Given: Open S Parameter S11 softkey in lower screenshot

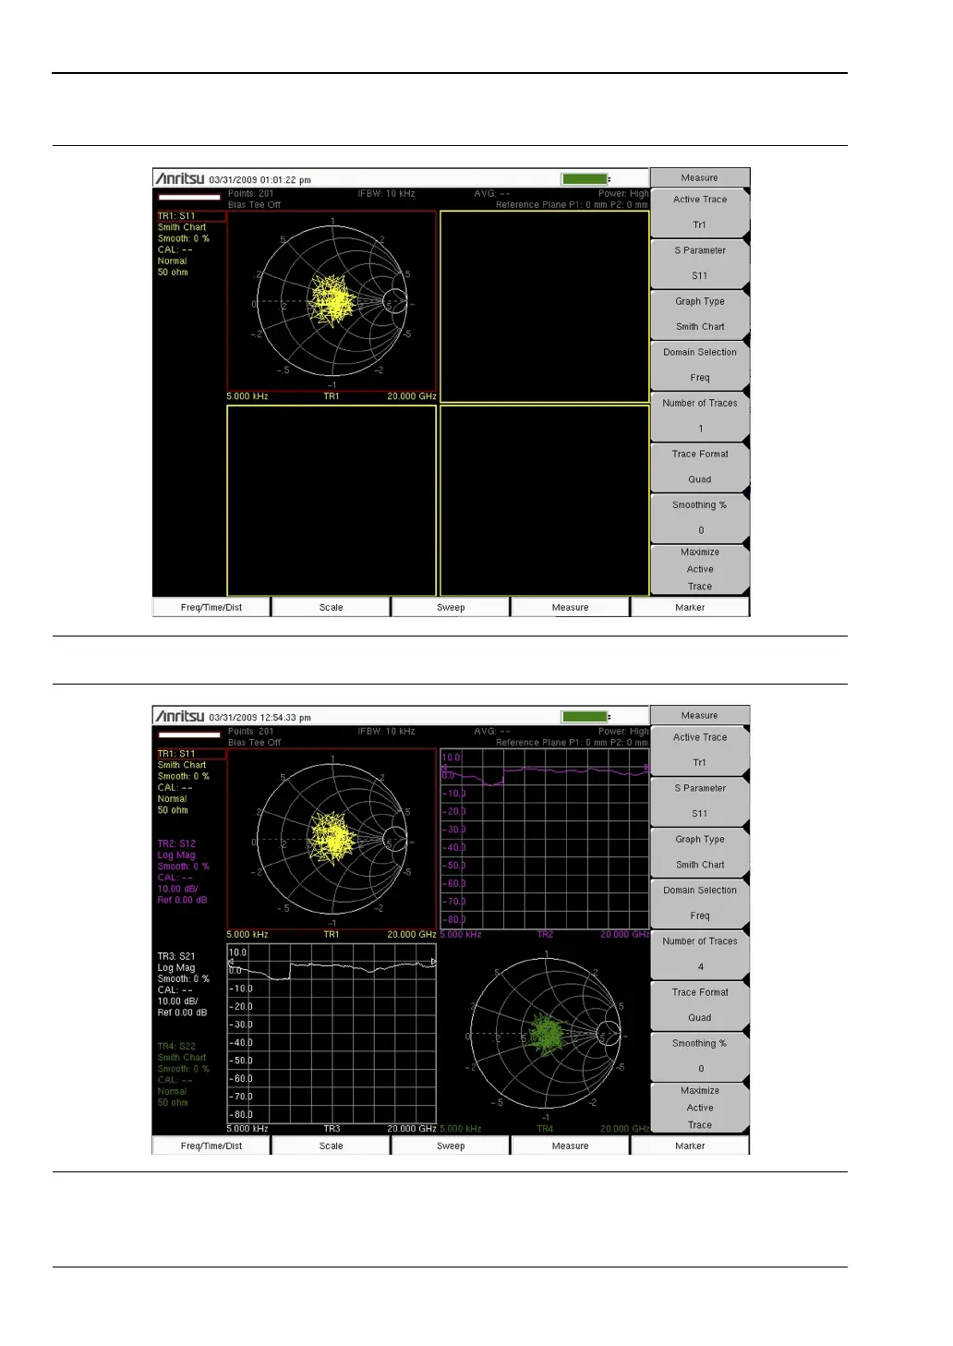Looking at the screenshot, I should pyautogui.click(x=700, y=801).
